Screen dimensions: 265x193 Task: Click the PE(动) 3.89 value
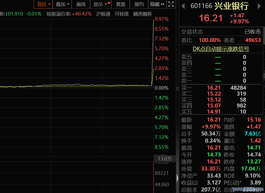(x=256, y=183)
